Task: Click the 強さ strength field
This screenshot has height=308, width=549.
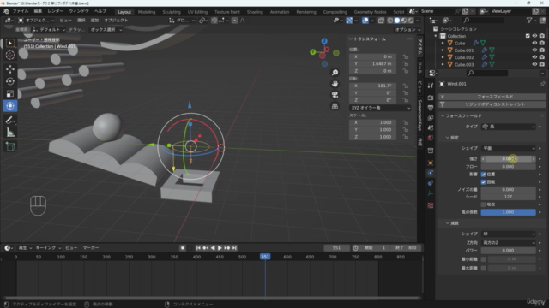Action: [x=509, y=159]
